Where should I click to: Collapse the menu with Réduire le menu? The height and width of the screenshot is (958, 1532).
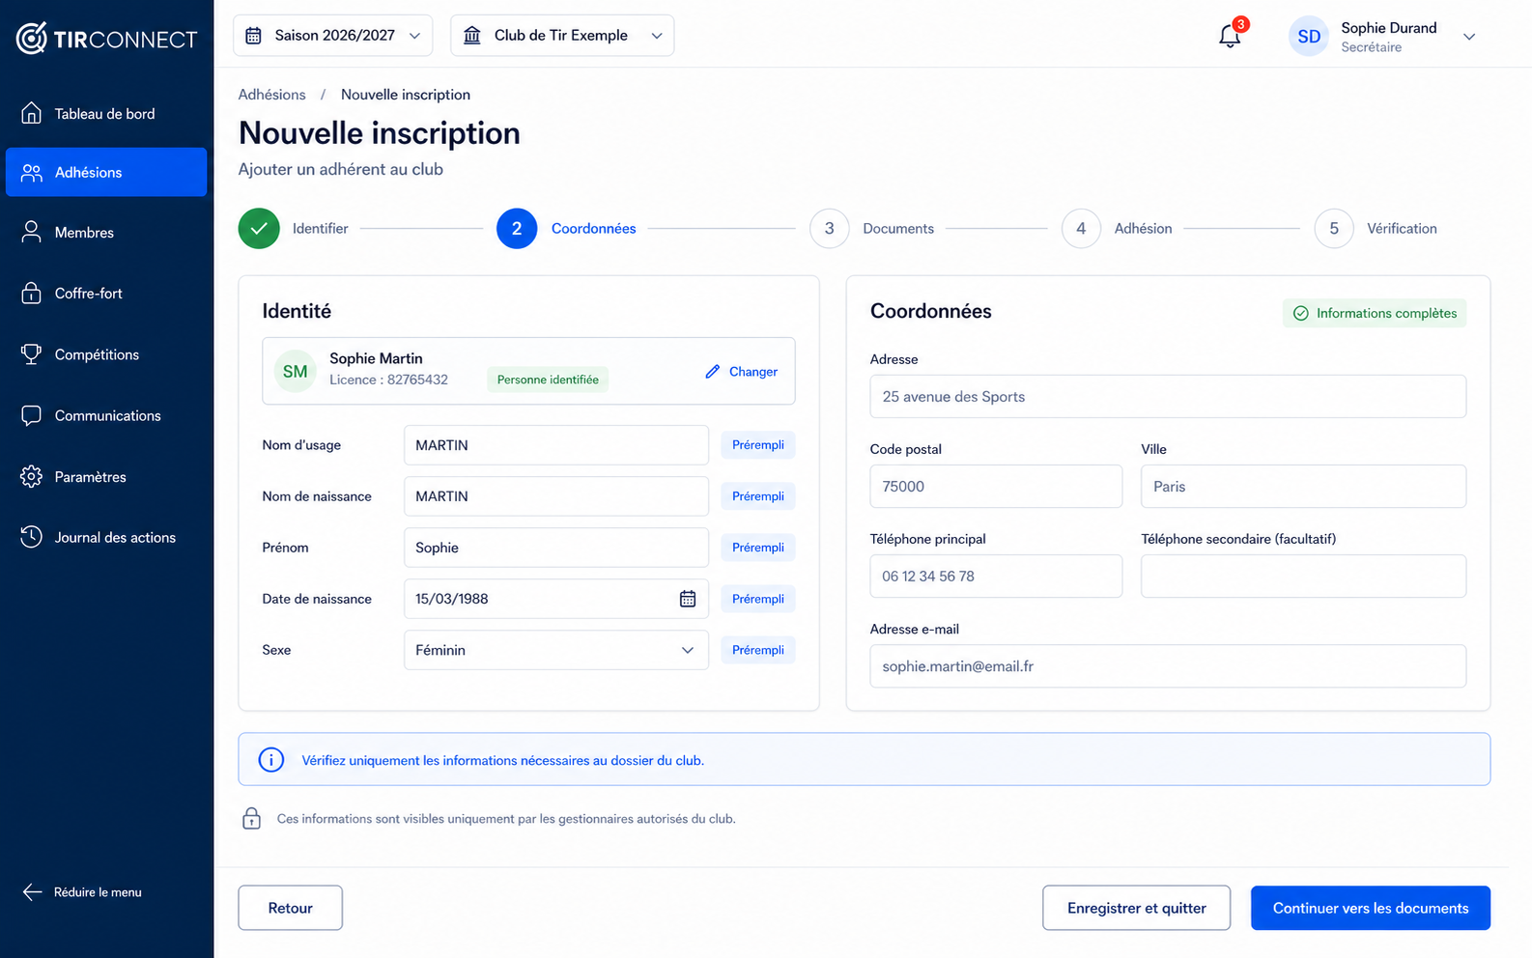tap(83, 892)
